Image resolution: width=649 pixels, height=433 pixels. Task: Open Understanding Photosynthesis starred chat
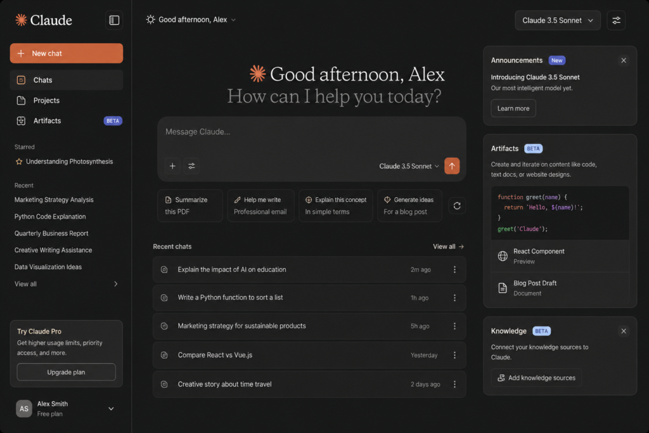coord(69,162)
